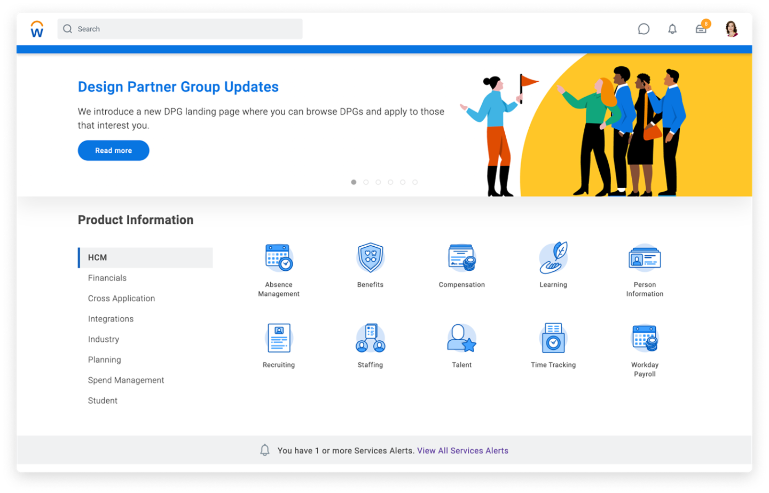Viewport: 769px width, 493px height.
Task: Select the Recruiting document icon
Action: click(x=278, y=338)
